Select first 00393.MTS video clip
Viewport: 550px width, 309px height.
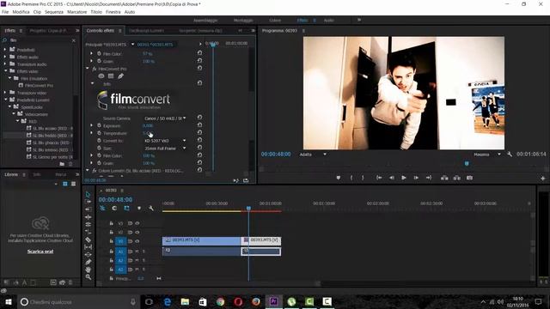[x=201, y=240]
